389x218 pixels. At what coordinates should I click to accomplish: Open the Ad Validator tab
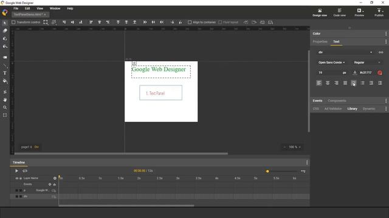[x=333, y=108]
